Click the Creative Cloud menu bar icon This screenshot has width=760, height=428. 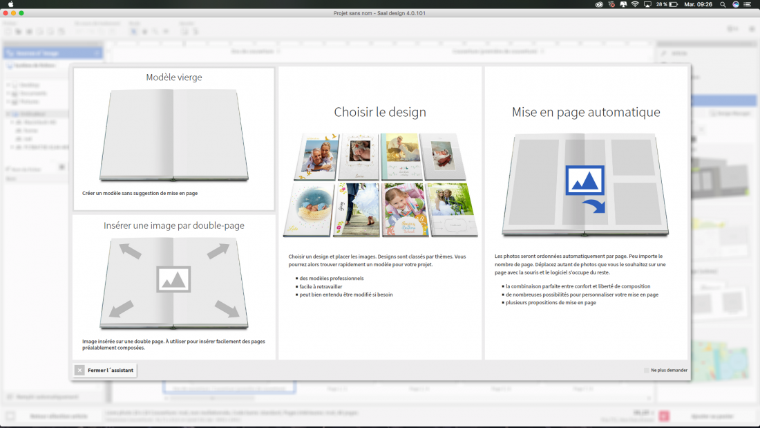click(598, 4)
